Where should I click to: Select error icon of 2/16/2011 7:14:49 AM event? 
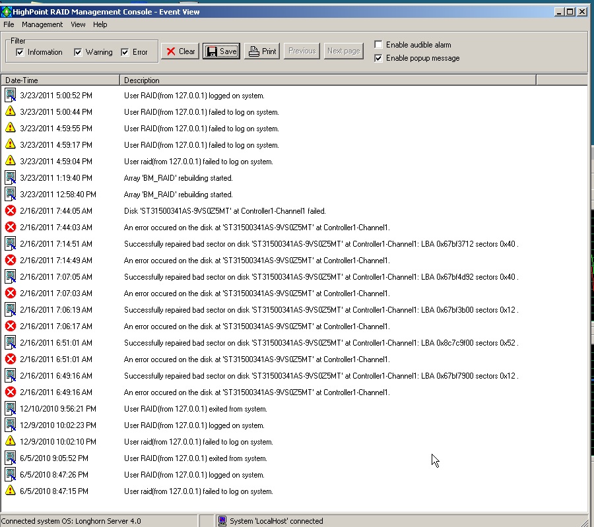point(10,260)
